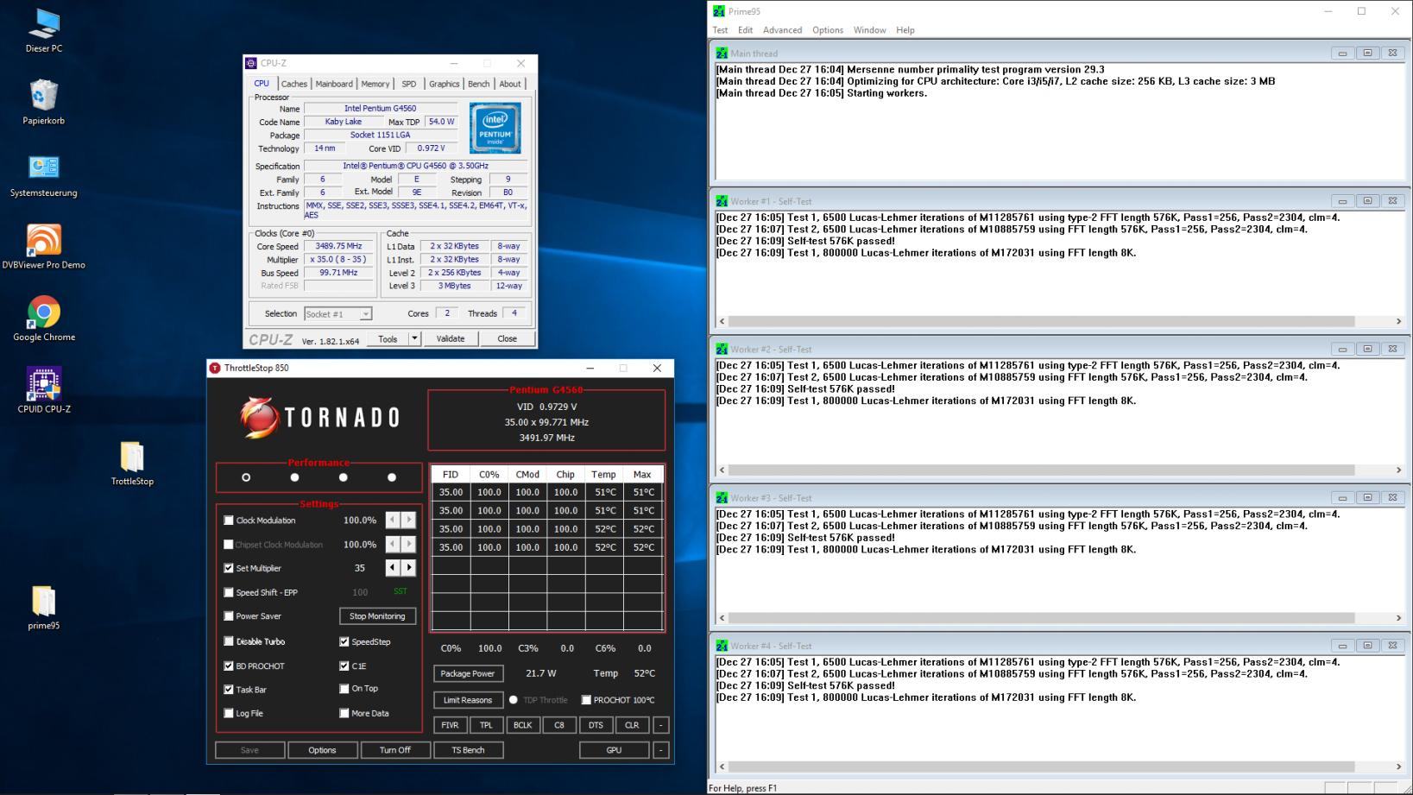Click the Worker #1 window icon
This screenshot has height=795, width=1413.
point(722,201)
